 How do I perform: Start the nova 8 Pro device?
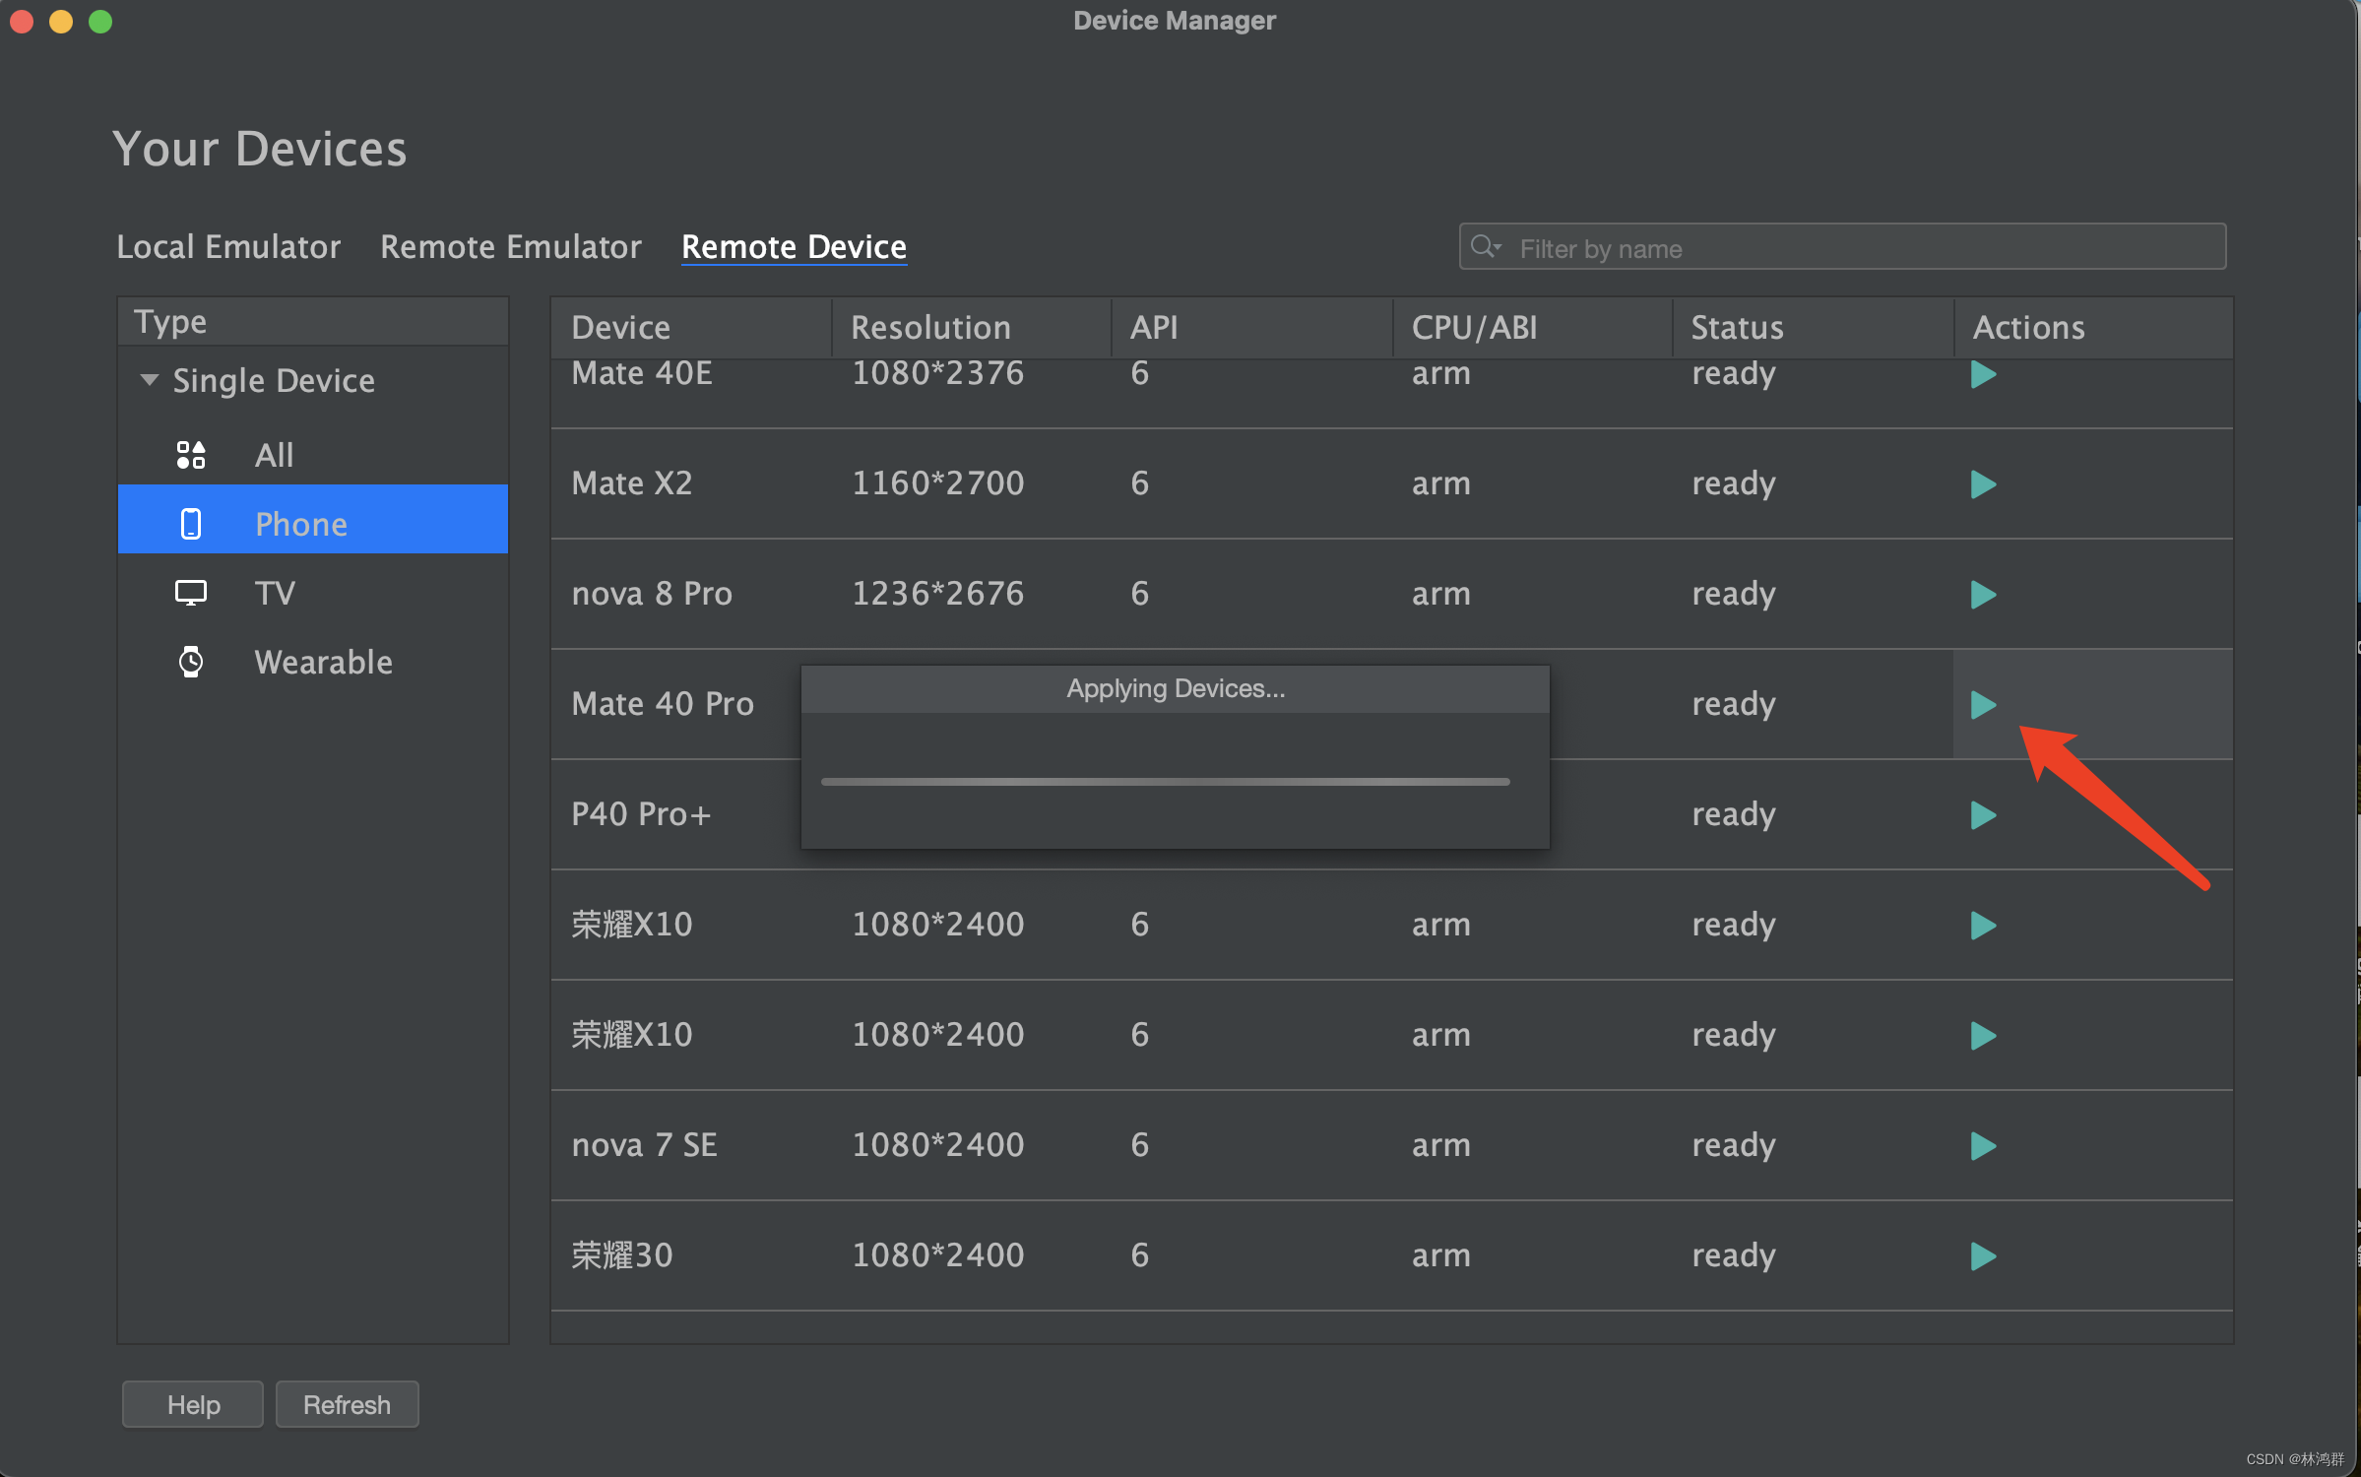tap(1983, 595)
